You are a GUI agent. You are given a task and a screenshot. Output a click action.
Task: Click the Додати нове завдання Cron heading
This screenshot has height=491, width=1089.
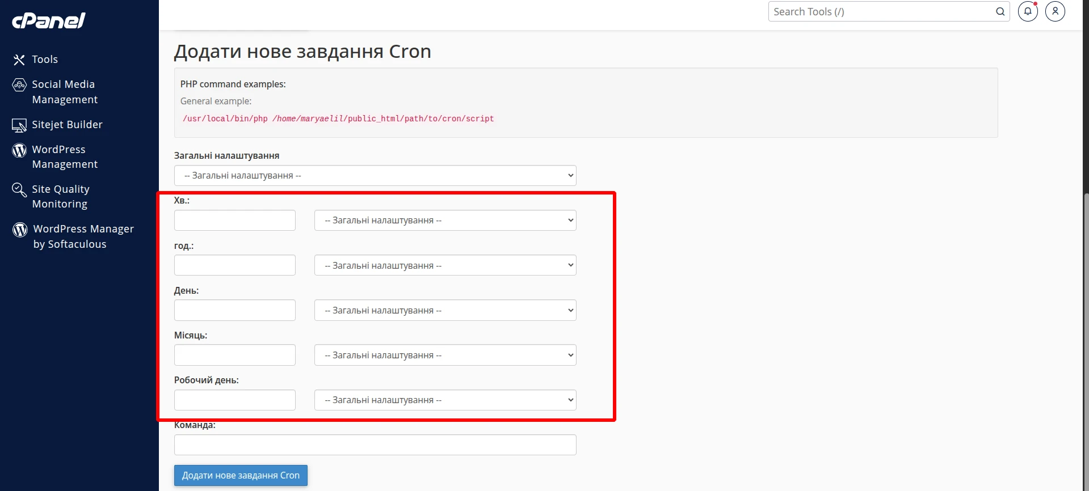(302, 52)
